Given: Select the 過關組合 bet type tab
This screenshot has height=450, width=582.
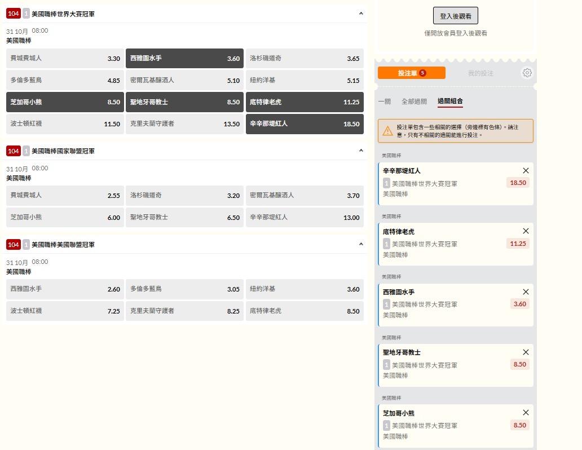Looking at the screenshot, I should point(450,101).
